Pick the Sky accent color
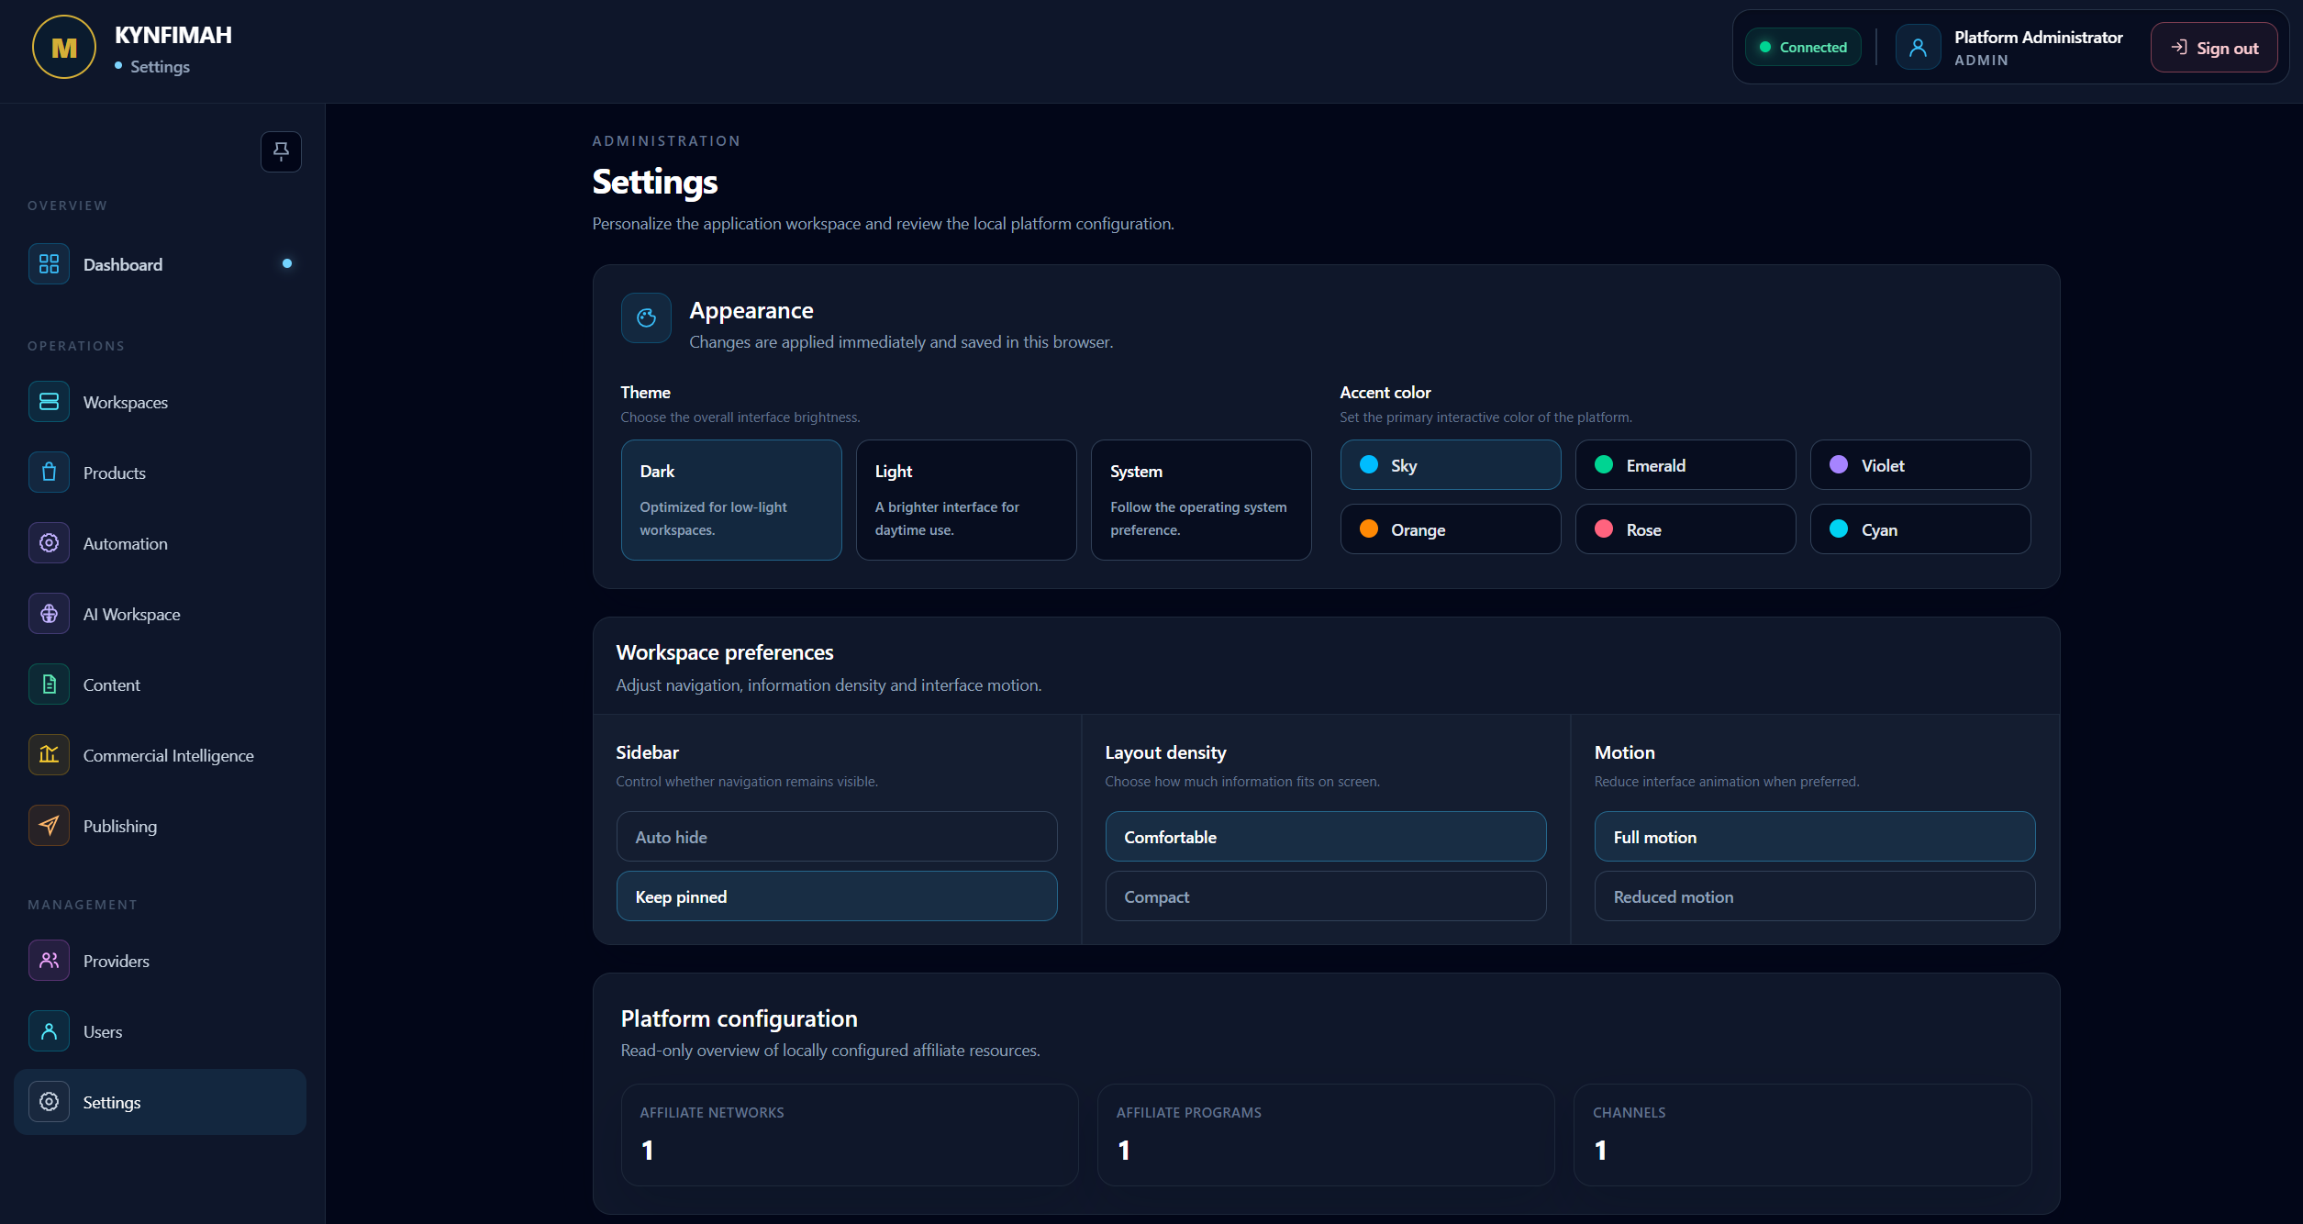 click(1451, 465)
